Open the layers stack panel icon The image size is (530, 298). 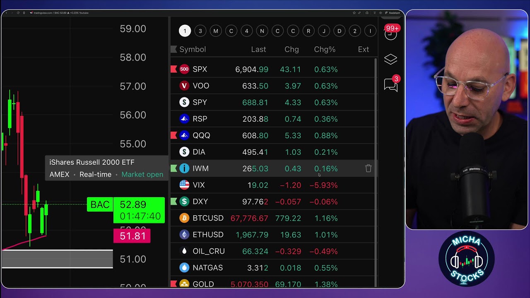[x=390, y=59]
